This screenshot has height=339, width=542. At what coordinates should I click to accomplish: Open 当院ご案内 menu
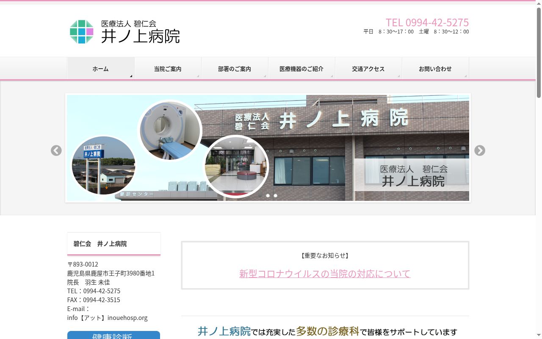point(168,69)
